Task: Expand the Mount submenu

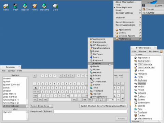Action: pos(127,10)
